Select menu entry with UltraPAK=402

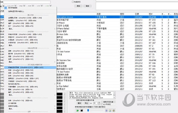tap(30, 76)
